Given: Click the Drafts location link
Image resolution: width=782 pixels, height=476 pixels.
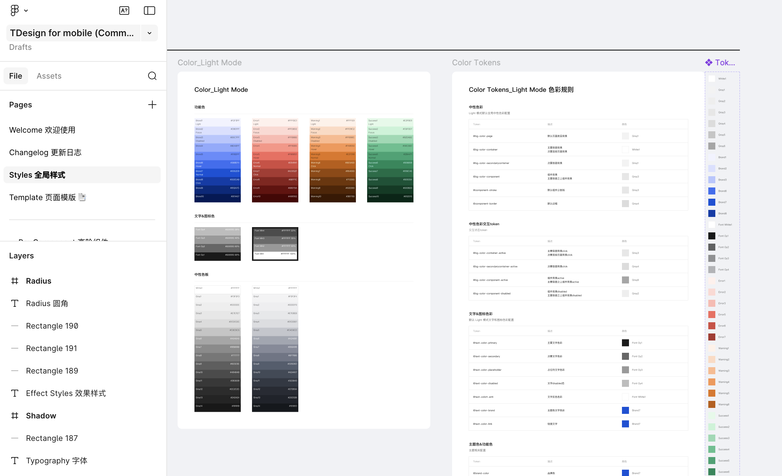Looking at the screenshot, I should coord(20,47).
